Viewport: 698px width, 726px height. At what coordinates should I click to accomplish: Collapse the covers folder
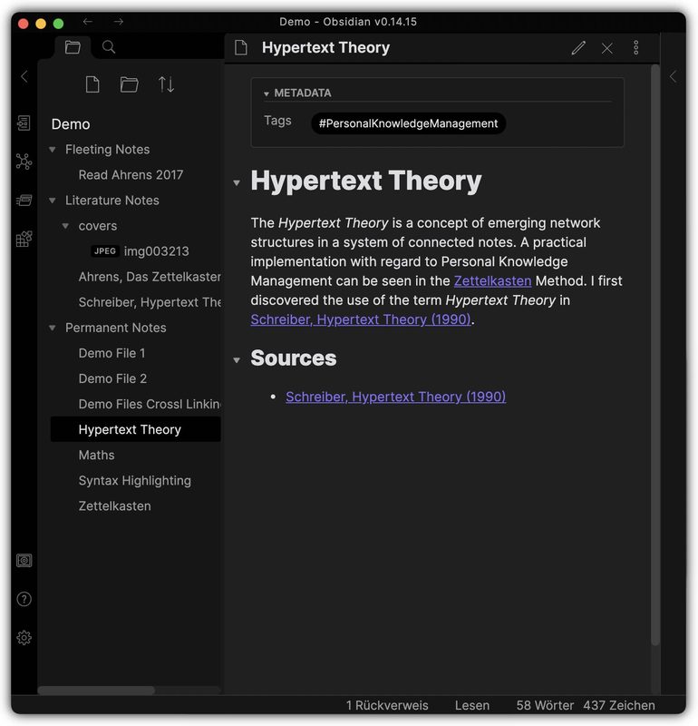coord(65,226)
